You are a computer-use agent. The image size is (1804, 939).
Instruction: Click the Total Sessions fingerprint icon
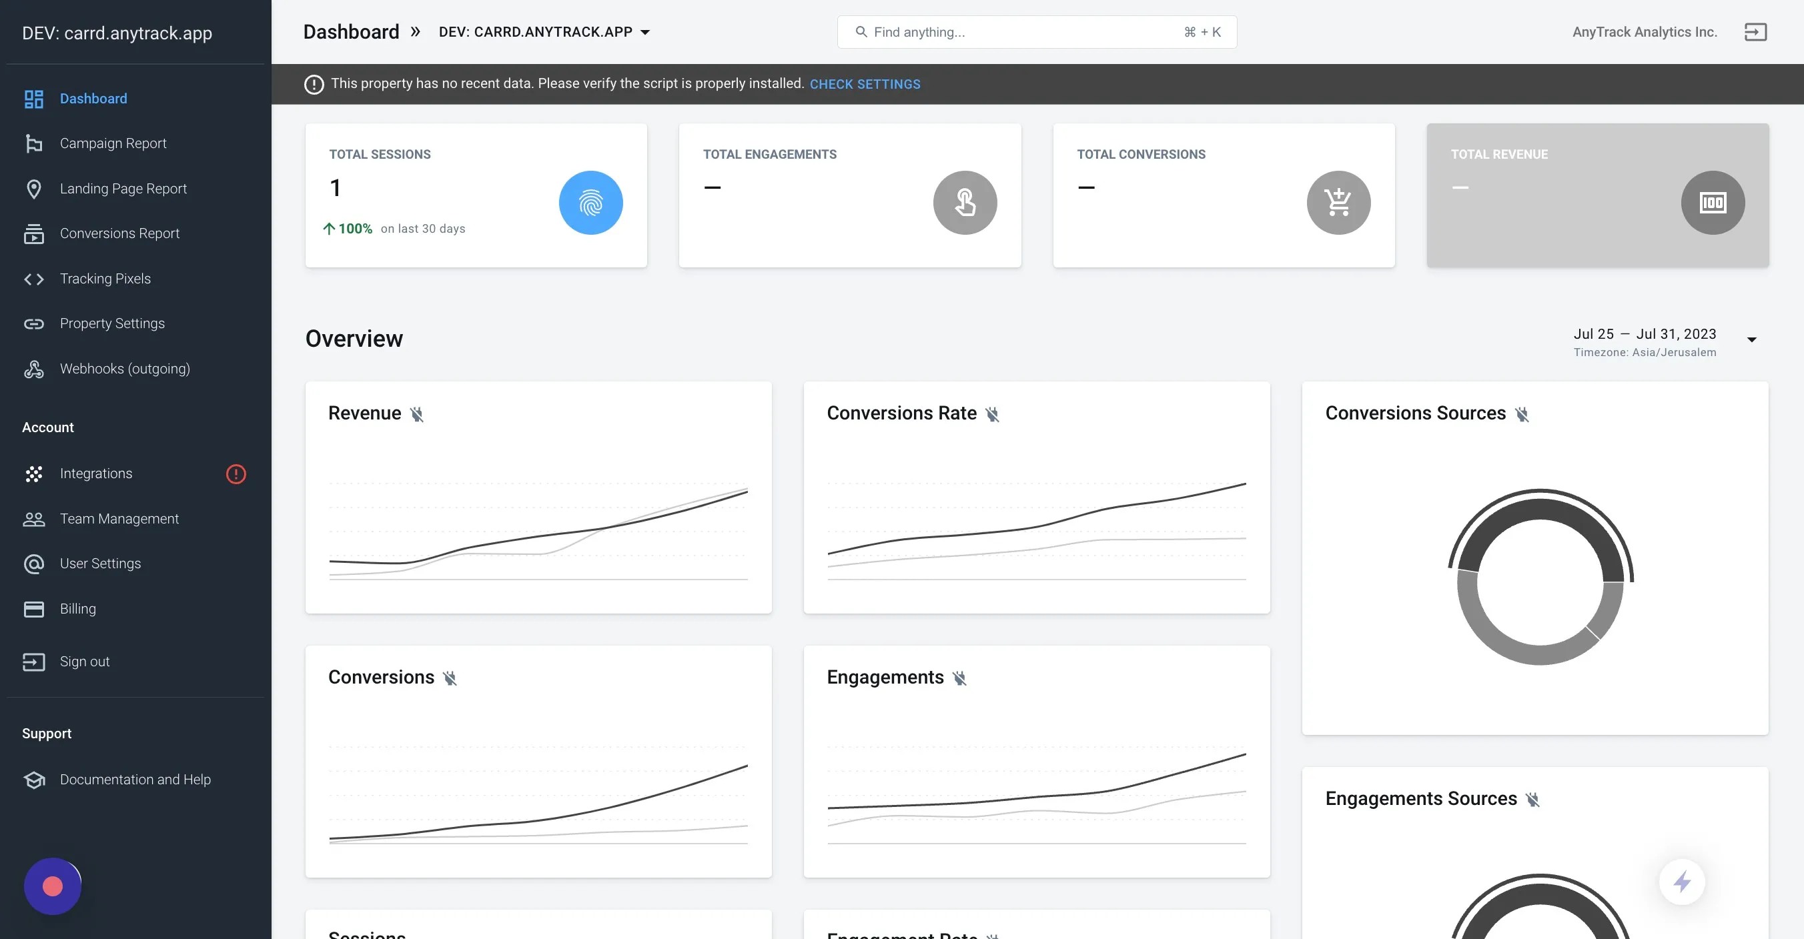click(x=590, y=202)
